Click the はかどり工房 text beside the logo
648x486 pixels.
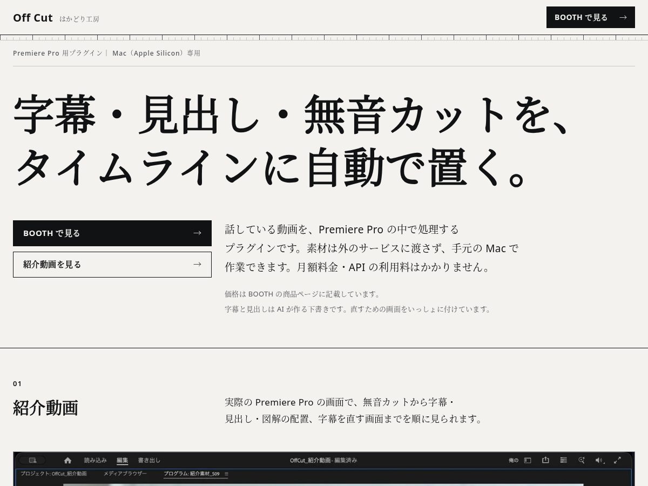[x=79, y=19]
